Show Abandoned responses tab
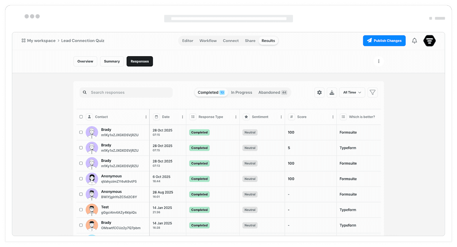 click(x=272, y=92)
